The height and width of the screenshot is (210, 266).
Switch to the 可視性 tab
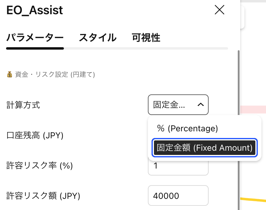(146, 38)
